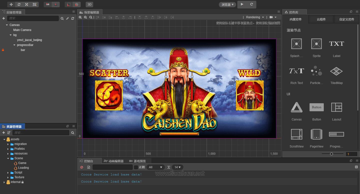Open the console log level All dropdown

tap(156, 167)
